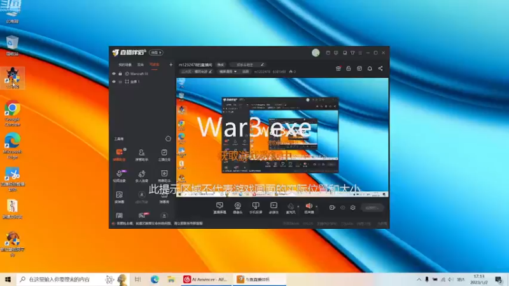
Task: Click the start streaming button at bottom right
Action: click(372, 208)
